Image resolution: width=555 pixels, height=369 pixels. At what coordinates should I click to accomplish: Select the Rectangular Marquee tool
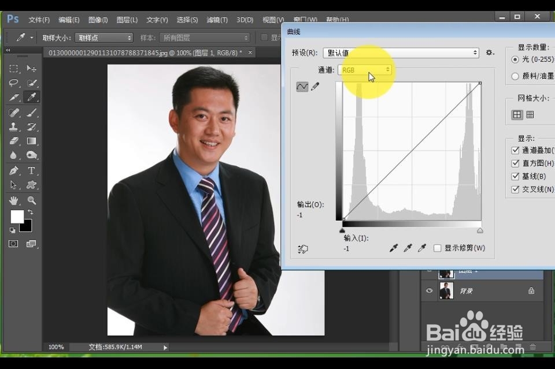pyautogui.click(x=14, y=68)
